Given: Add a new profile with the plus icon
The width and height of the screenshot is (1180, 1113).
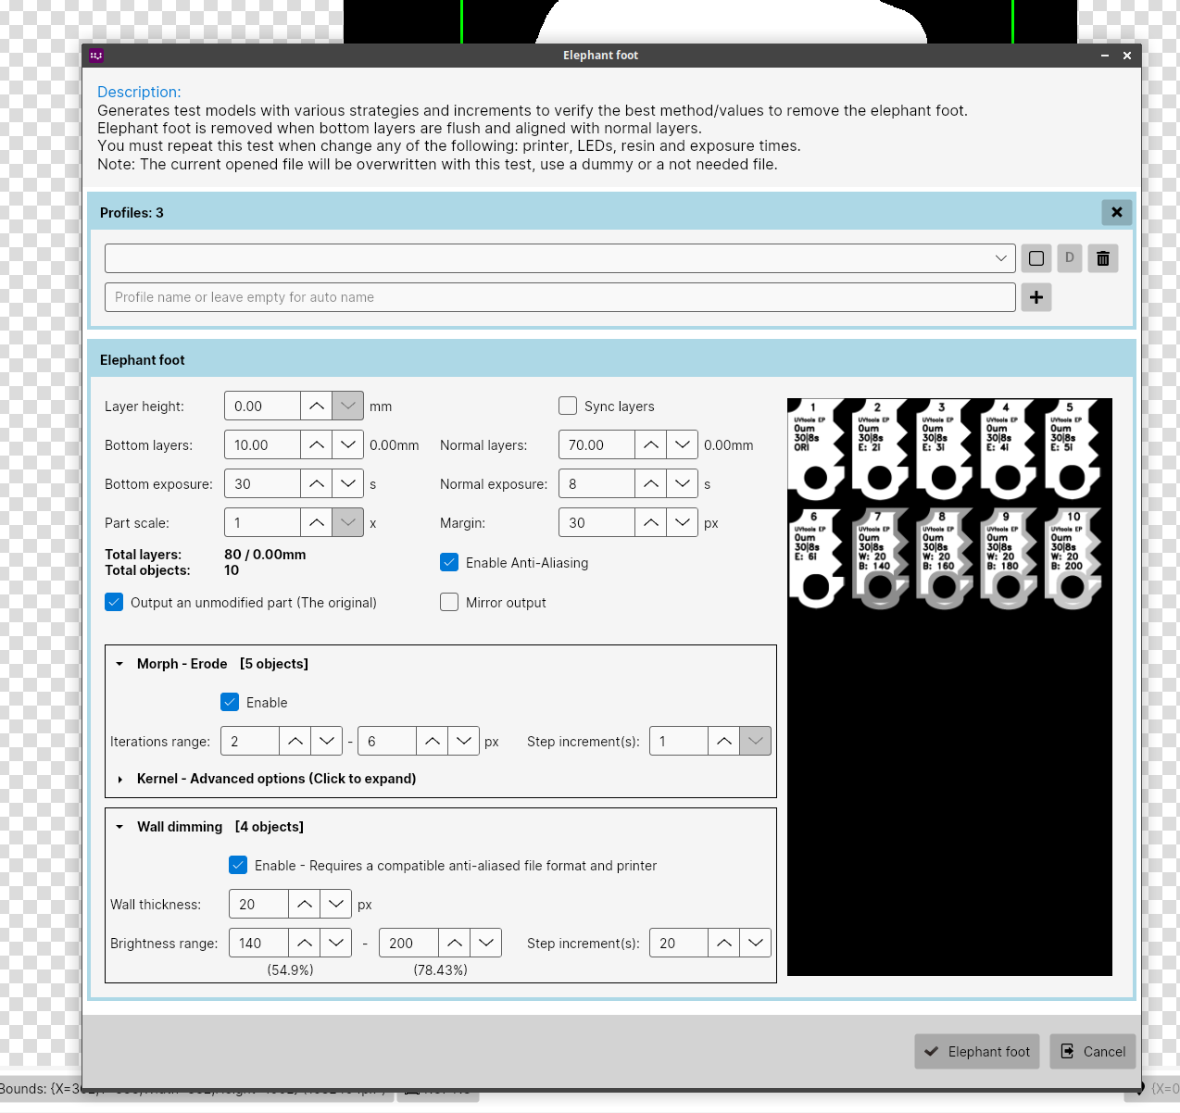Looking at the screenshot, I should coord(1036,297).
